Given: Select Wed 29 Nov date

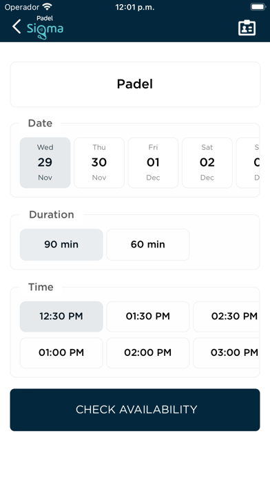Looking at the screenshot, I should [45, 162].
